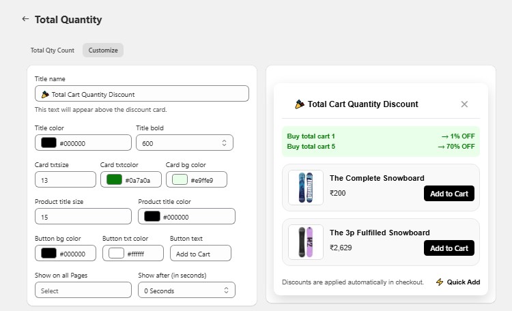This screenshot has height=311, width=512.
Task: Click The Complete Snowboard product thumbnail
Action: coord(306,188)
